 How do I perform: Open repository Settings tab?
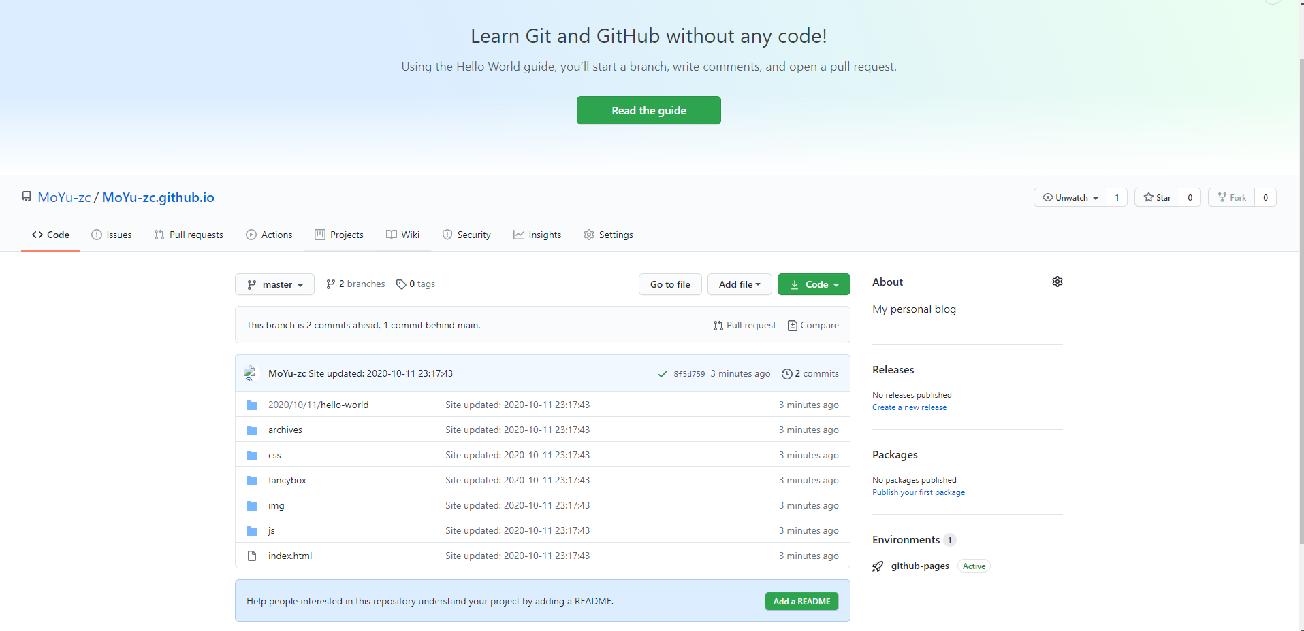coord(608,235)
